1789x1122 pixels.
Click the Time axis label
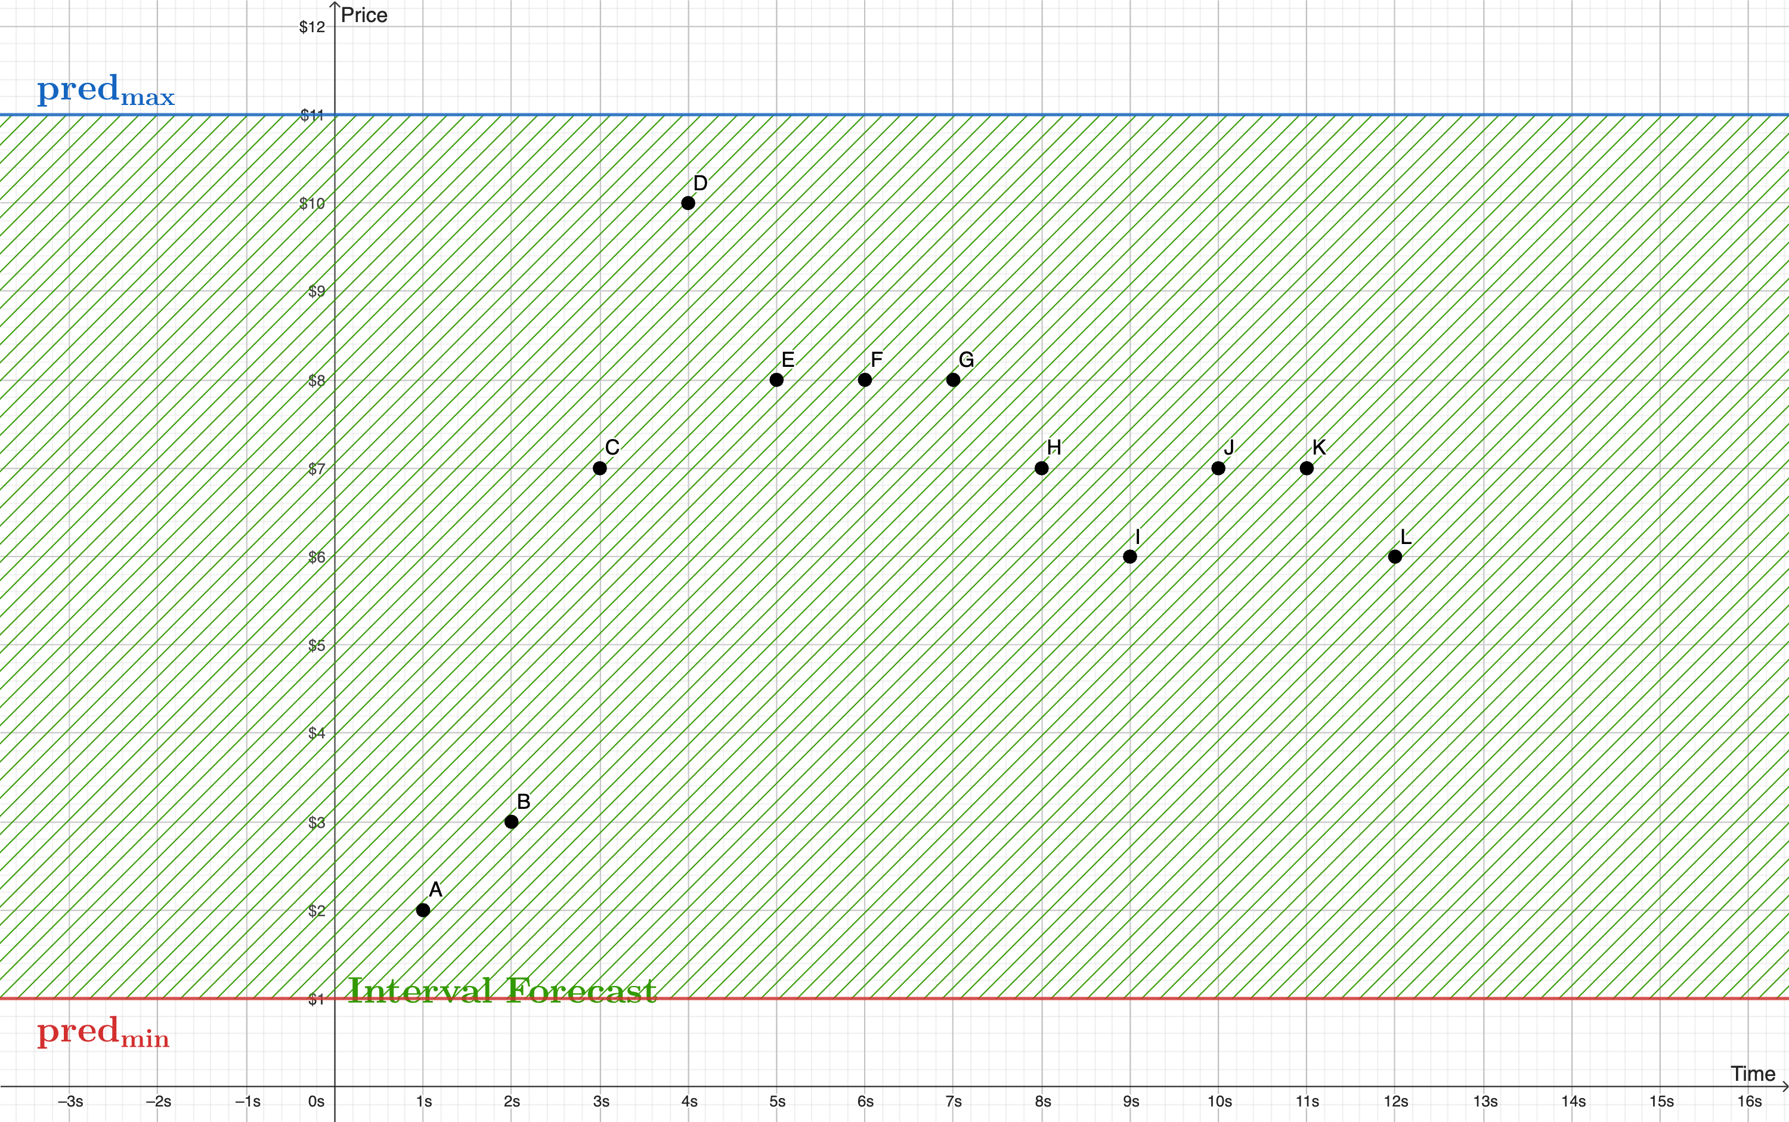pyautogui.click(x=1753, y=1074)
